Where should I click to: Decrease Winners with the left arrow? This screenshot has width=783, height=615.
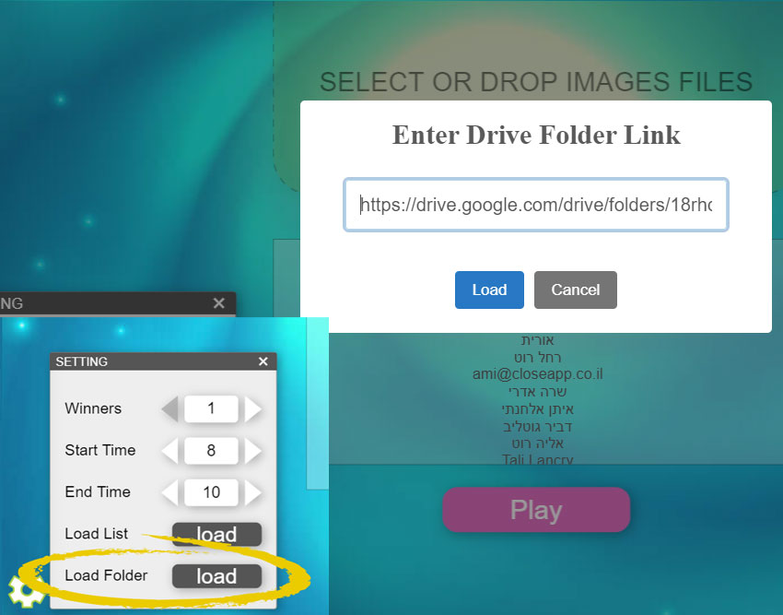[170, 408]
